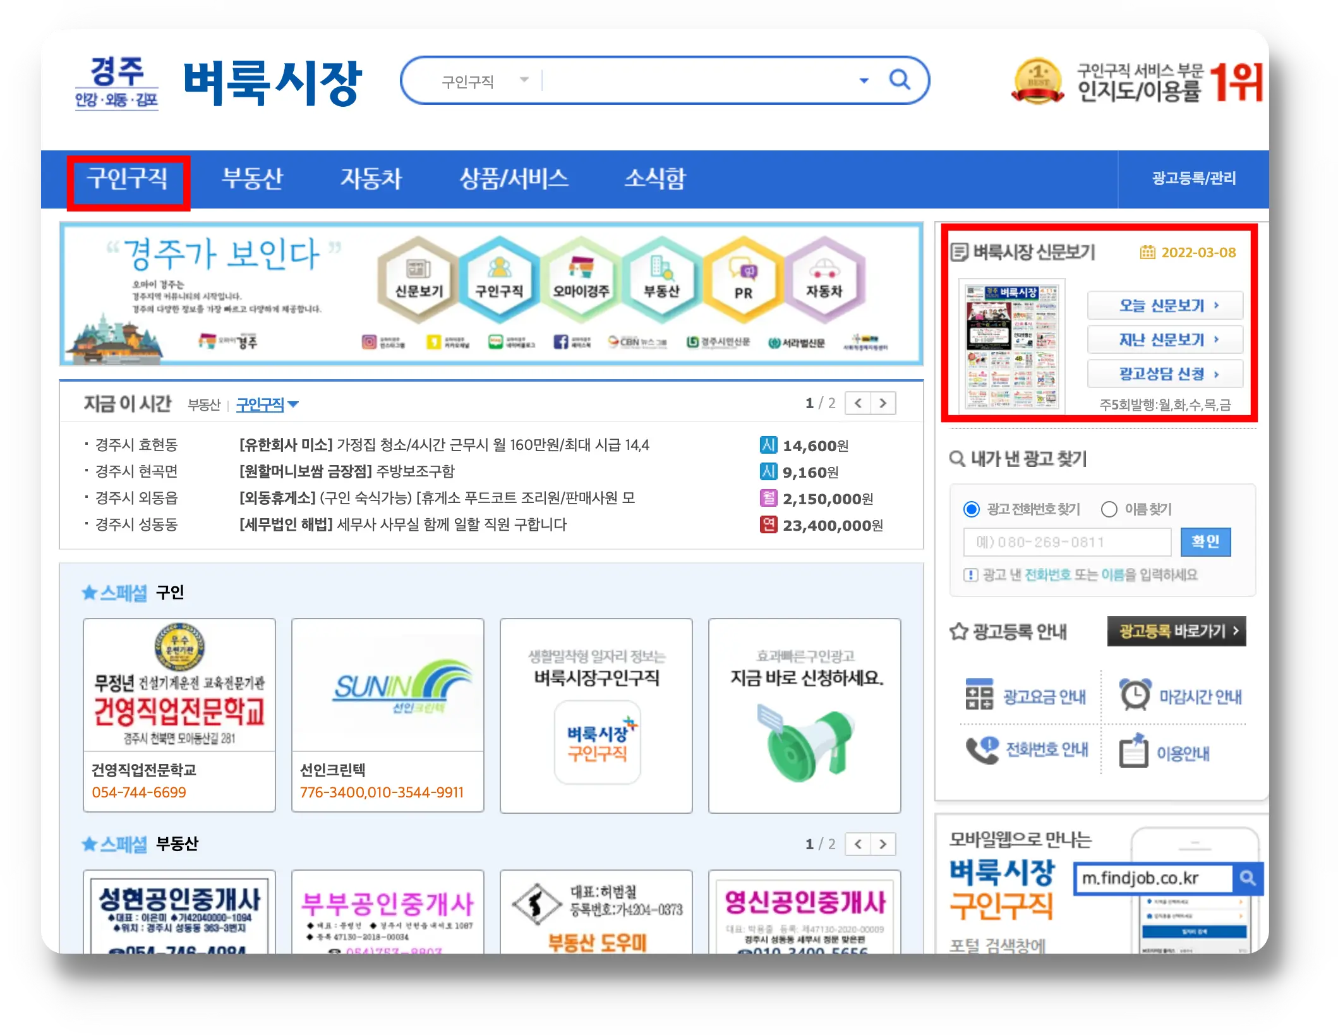
Task: Open the 구인구직 category dropdown in search bar
Action: [485, 81]
